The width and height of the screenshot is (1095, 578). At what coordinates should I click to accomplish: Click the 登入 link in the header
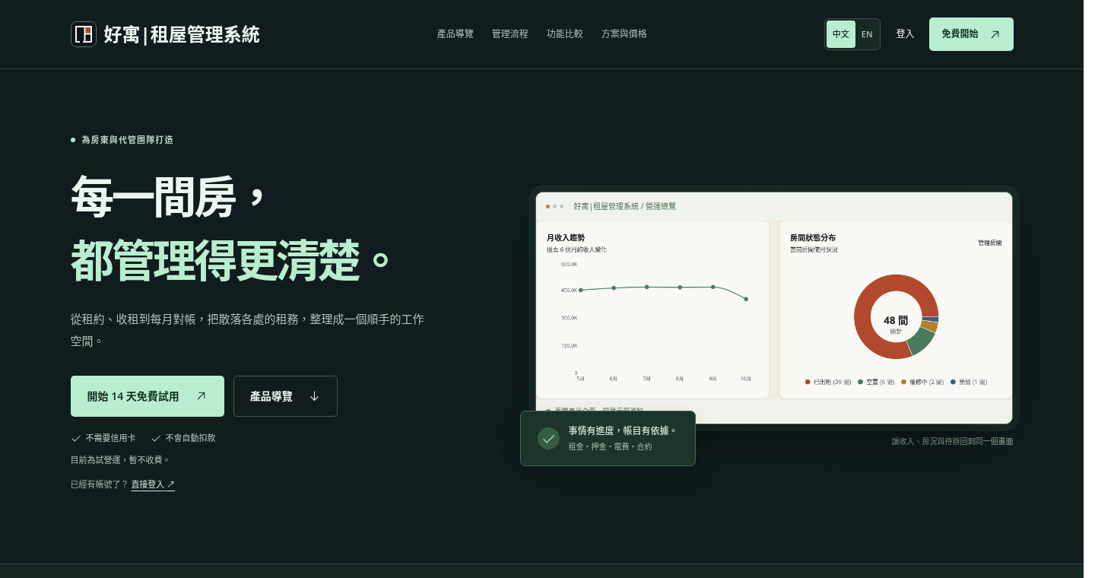tap(905, 34)
